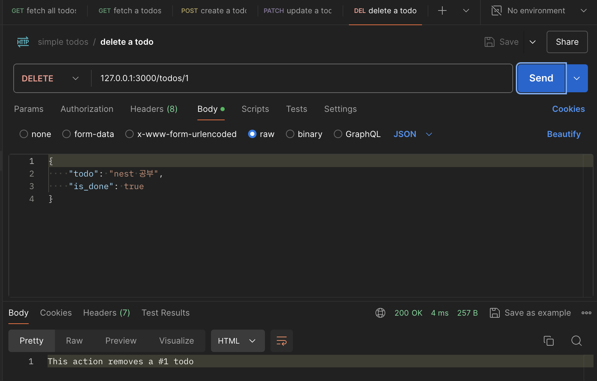Open the HTML response format dropdown
This screenshot has height=381, width=597.
point(238,341)
